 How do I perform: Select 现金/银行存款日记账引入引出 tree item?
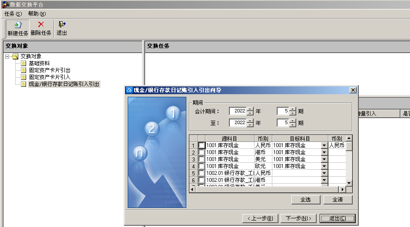pyautogui.click(x=64, y=84)
